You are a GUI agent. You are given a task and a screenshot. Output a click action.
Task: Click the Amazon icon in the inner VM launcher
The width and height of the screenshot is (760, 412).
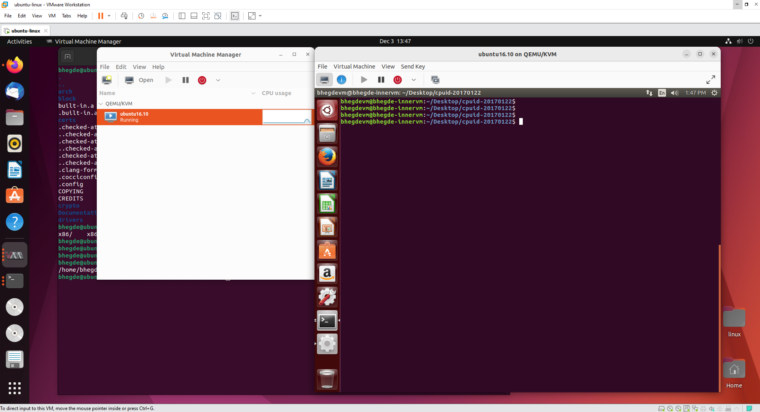327,274
